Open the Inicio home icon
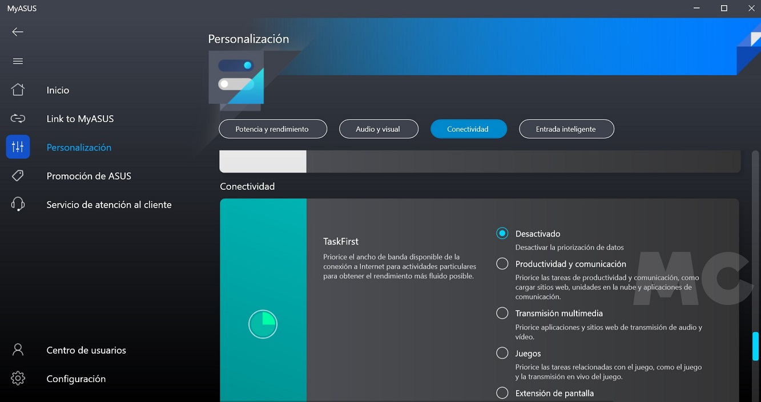 tap(18, 90)
